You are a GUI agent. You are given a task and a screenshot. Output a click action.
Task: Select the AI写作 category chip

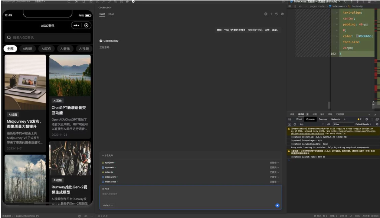click(x=46, y=49)
